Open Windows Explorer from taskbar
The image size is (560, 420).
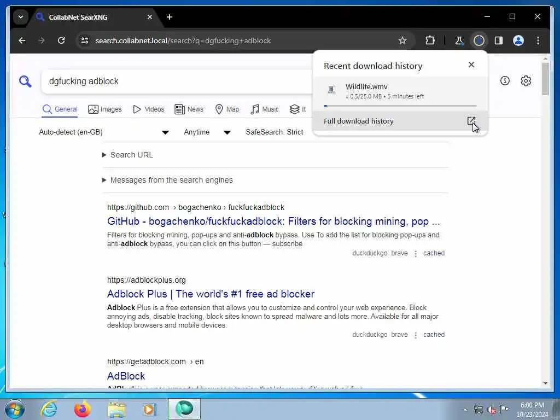pos(116,409)
